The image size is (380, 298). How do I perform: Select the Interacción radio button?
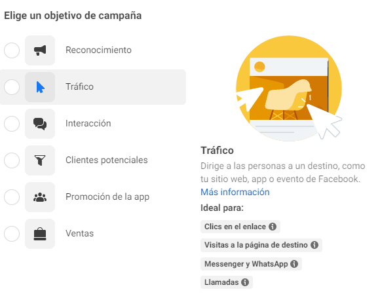pyautogui.click(x=12, y=124)
